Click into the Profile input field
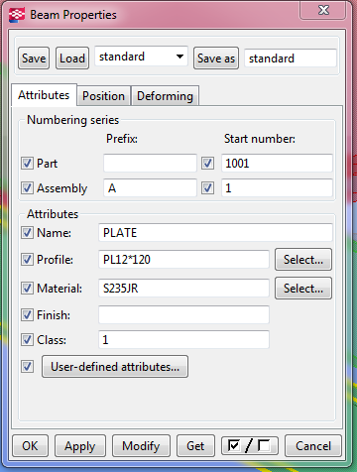 (x=183, y=260)
